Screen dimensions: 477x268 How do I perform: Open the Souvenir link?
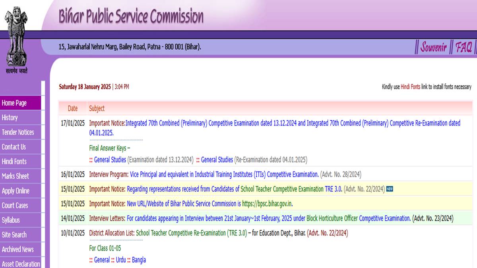click(x=433, y=46)
